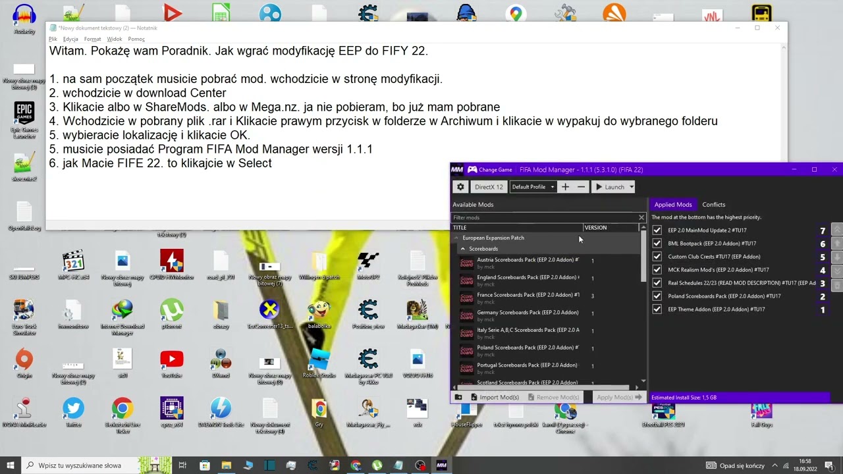843x474 pixels.
Task: Click Change Game button
Action: tap(489, 170)
